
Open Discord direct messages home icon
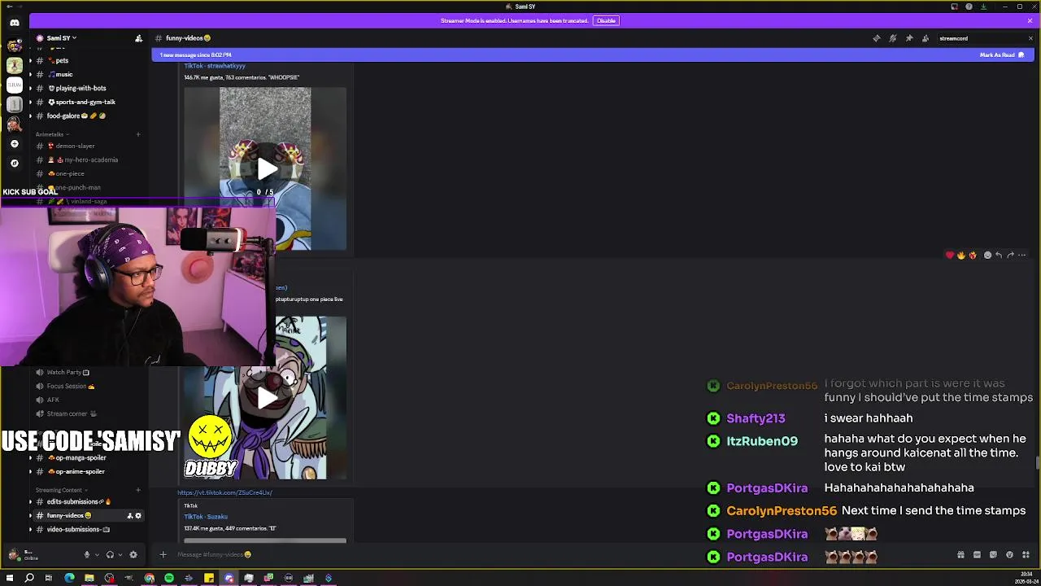click(15, 23)
